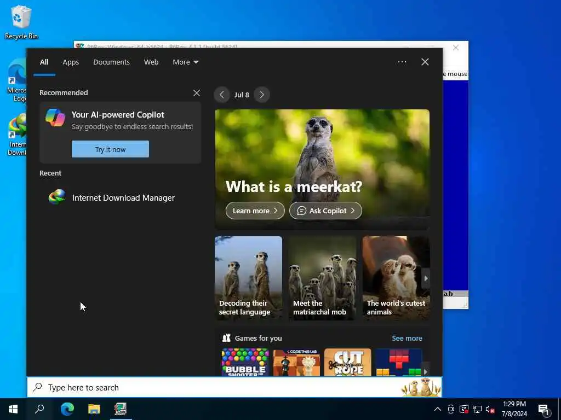
Task: Click the security warning tray icon
Action: [464, 409]
